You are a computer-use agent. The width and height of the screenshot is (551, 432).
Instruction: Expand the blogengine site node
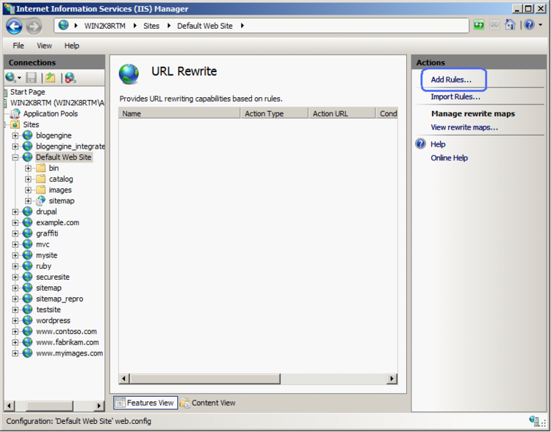point(15,135)
